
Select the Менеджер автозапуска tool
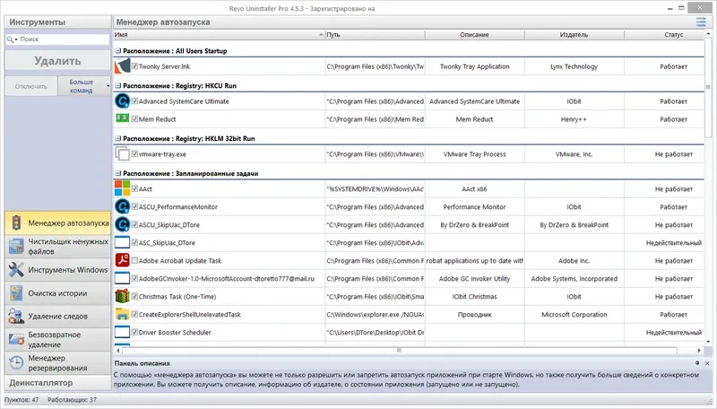(x=57, y=222)
